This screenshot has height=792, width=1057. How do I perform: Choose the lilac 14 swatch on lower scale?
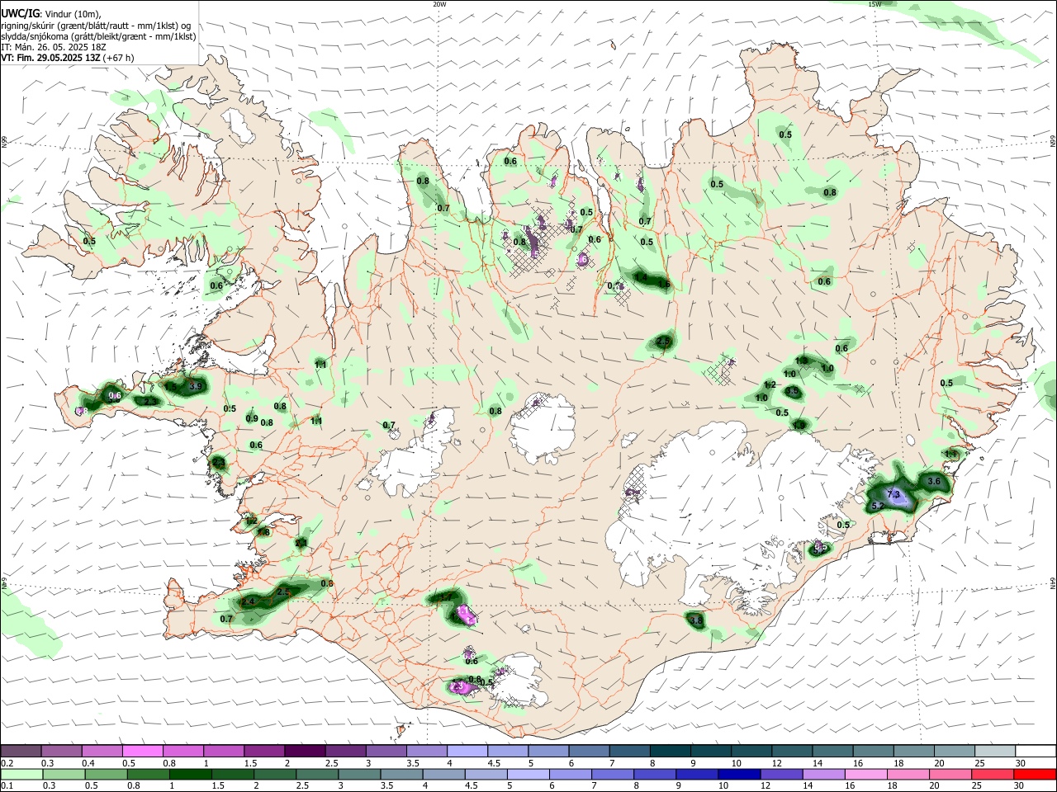(823, 774)
